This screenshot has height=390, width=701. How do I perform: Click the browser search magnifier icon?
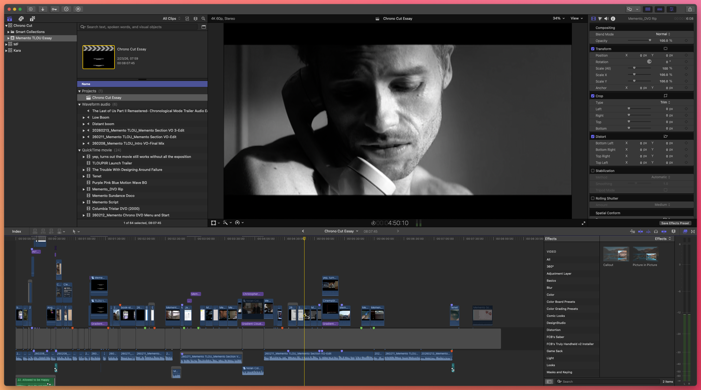(x=203, y=18)
